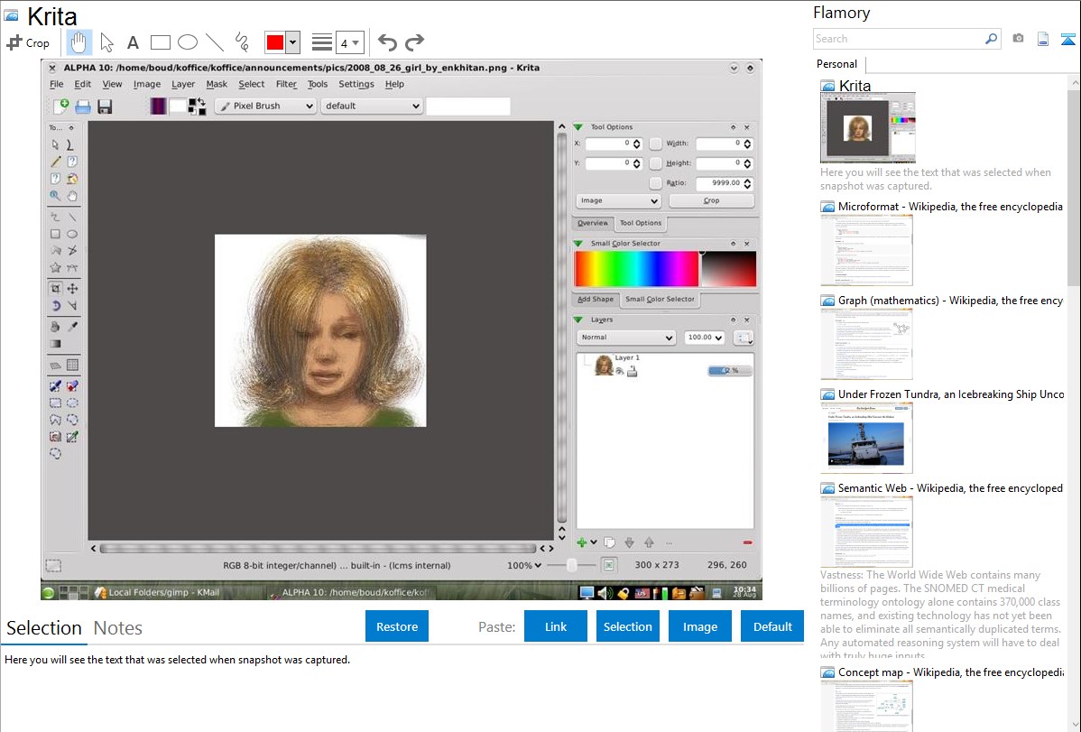Click the Paste Link button
This screenshot has width=1081, height=732.
556,626
